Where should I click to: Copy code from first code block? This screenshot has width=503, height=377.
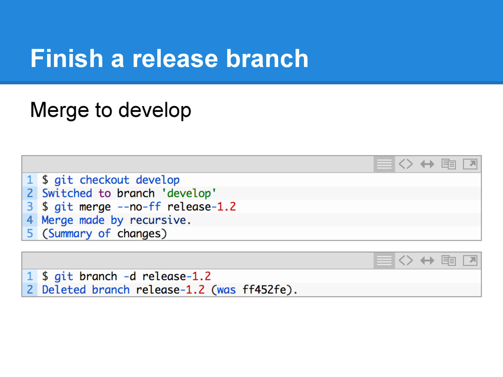448,164
